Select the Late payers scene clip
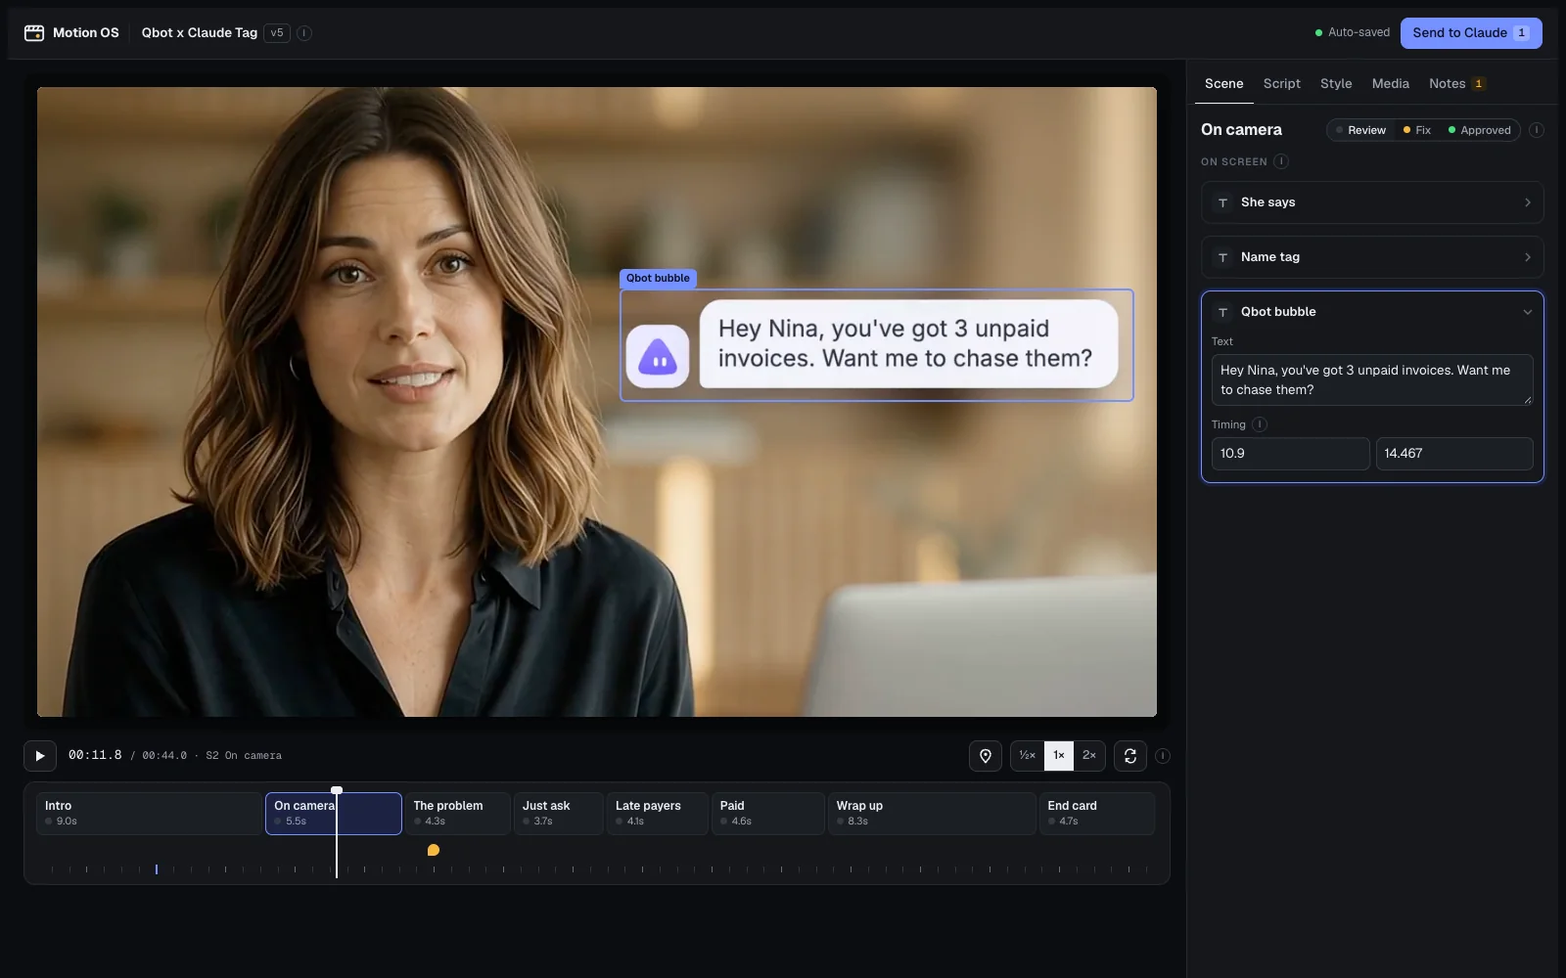The width and height of the screenshot is (1566, 978). coord(658,814)
